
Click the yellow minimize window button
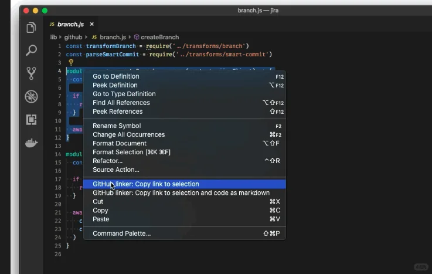35,11
